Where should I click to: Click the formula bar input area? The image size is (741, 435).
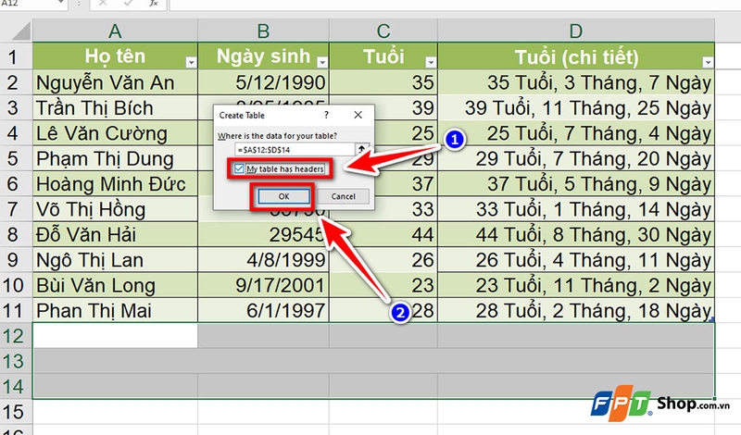pos(454,4)
